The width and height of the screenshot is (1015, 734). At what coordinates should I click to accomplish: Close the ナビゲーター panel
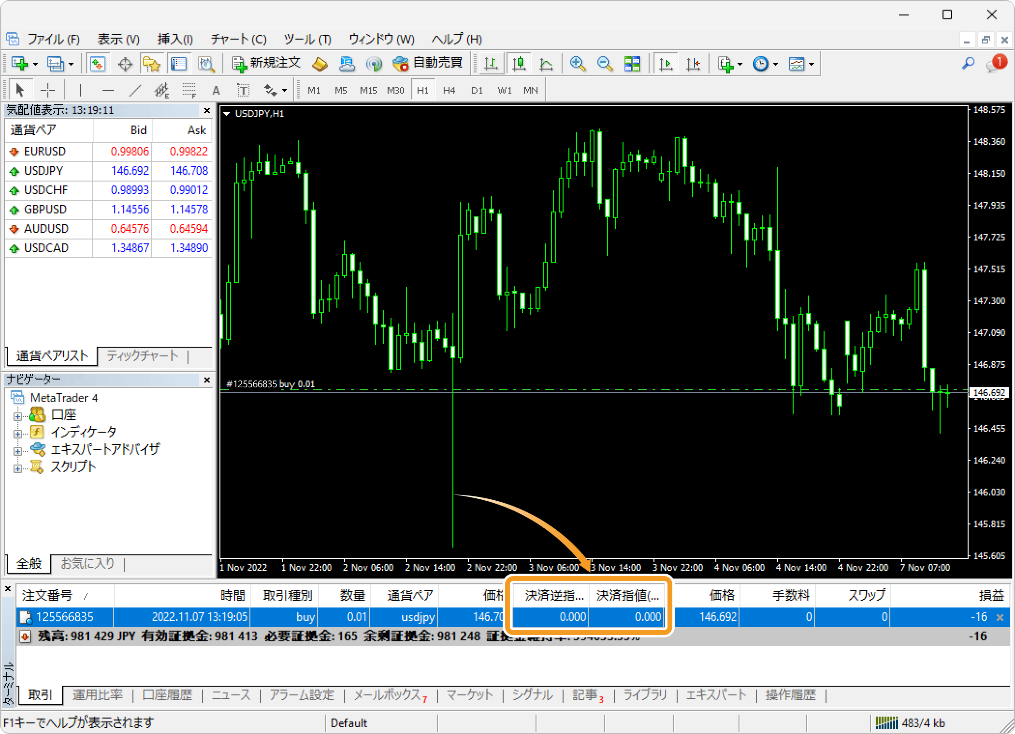pos(207,380)
